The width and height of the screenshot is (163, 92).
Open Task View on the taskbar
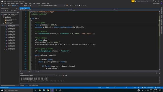point(35,90)
